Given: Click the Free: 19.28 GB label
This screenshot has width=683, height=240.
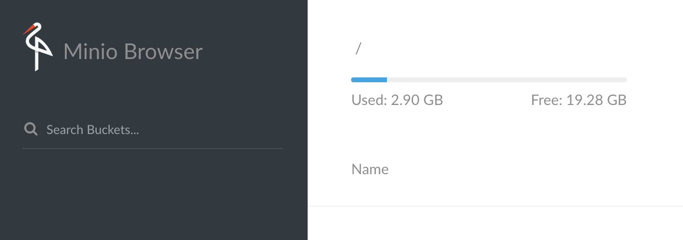Looking at the screenshot, I should [579, 100].
